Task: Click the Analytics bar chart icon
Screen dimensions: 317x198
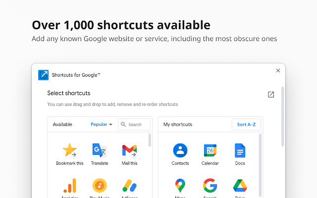Action: click(70, 186)
